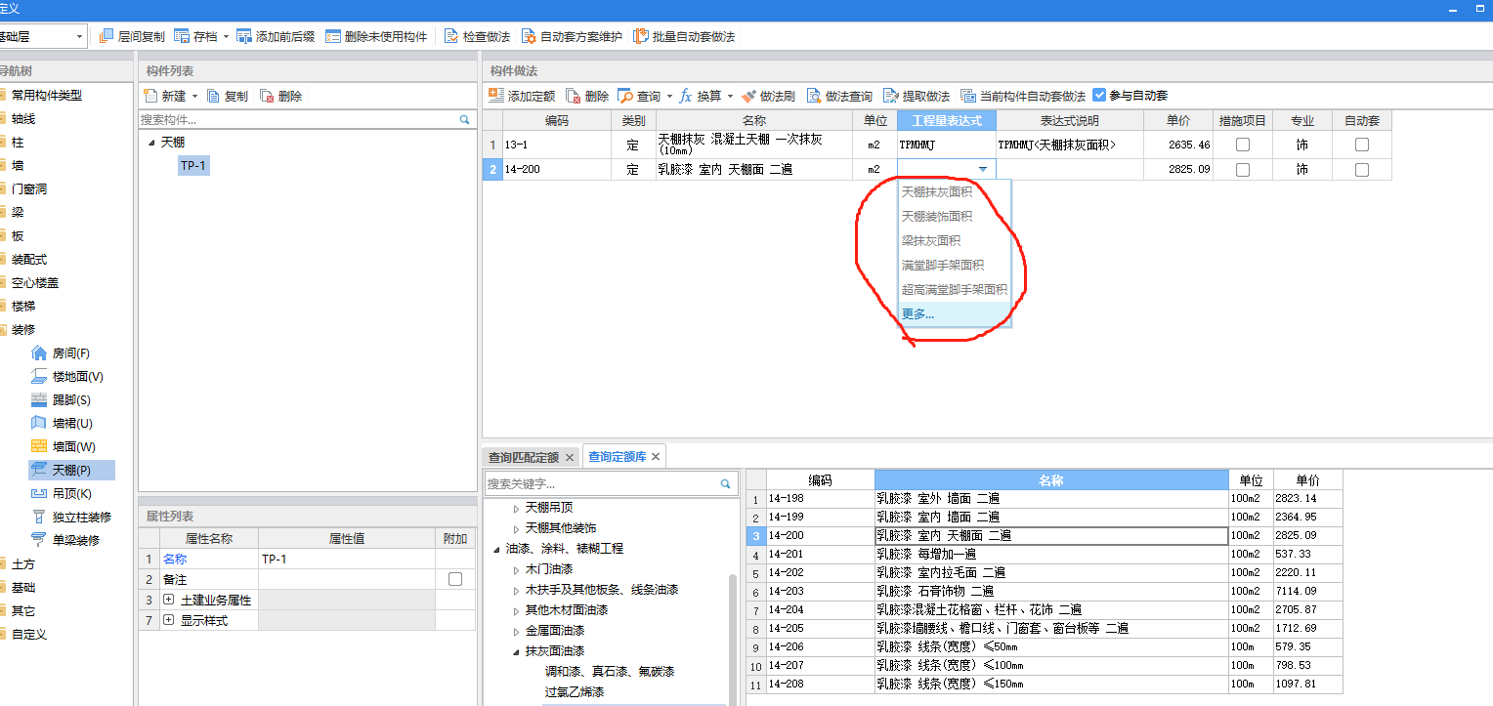Viewport: 1493px width, 706px height.
Task: Choose 梁抹灰面积 from the dropdown list
Action: 955,241
